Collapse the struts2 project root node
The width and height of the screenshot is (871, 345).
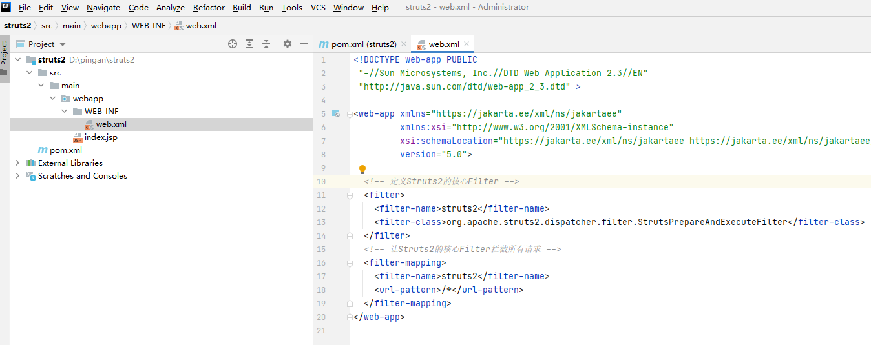(x=18, y=60)
